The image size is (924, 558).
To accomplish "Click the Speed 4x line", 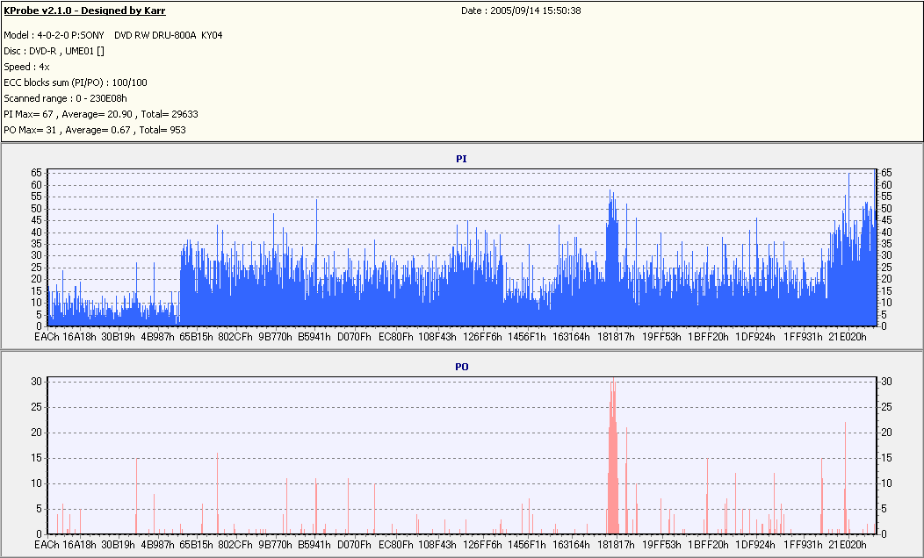I will coord(26,67).
